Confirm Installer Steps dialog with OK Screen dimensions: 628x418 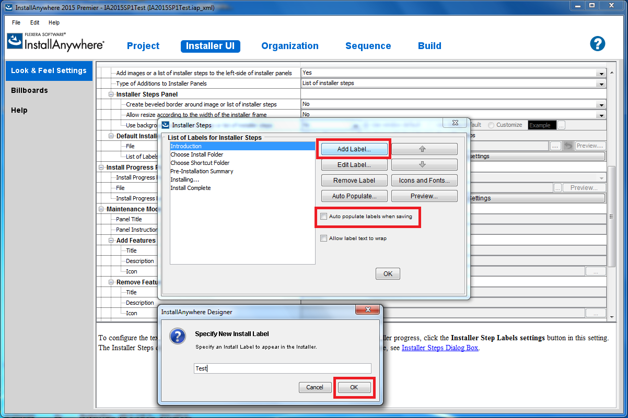388,273
